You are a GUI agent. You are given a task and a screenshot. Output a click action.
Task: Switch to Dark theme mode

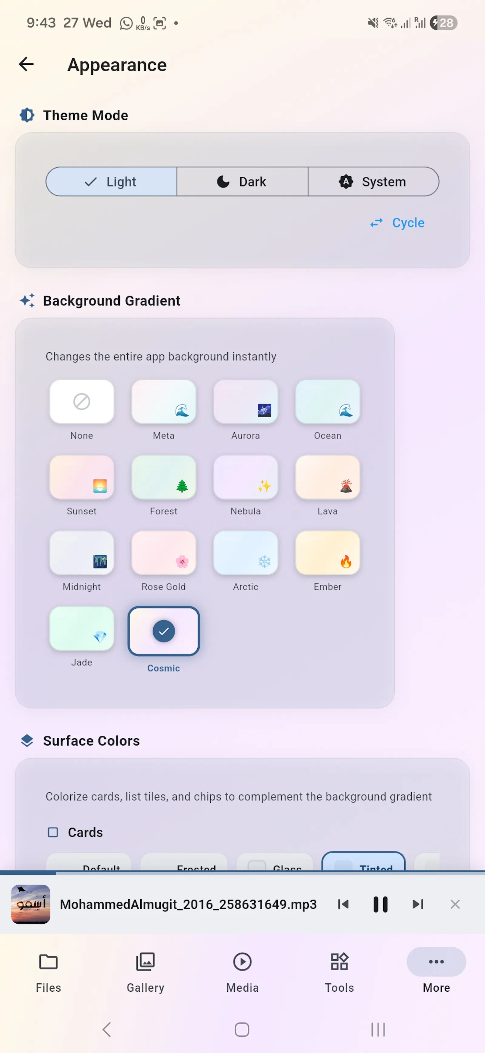coord(242,182)
